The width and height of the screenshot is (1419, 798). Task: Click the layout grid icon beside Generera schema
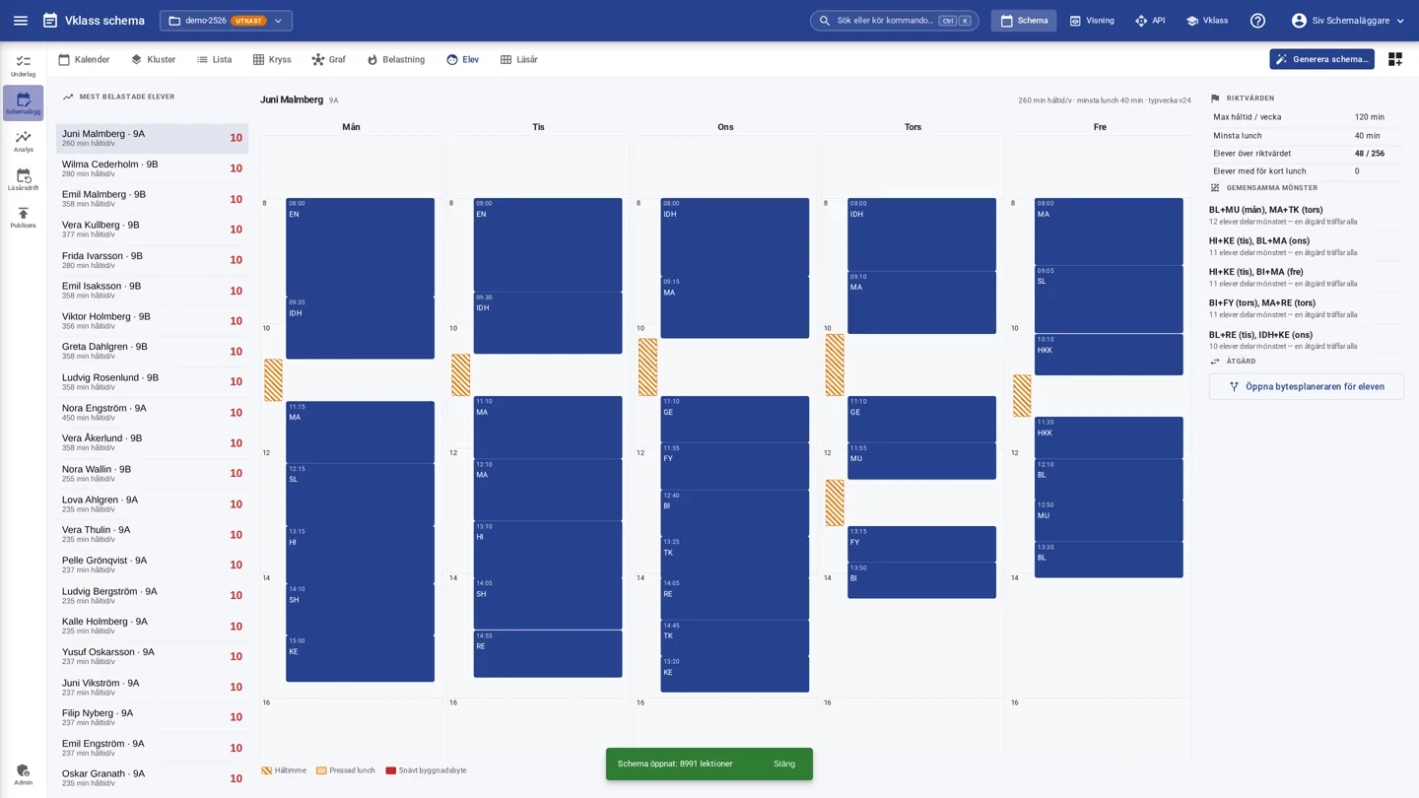pos(1394,59)
